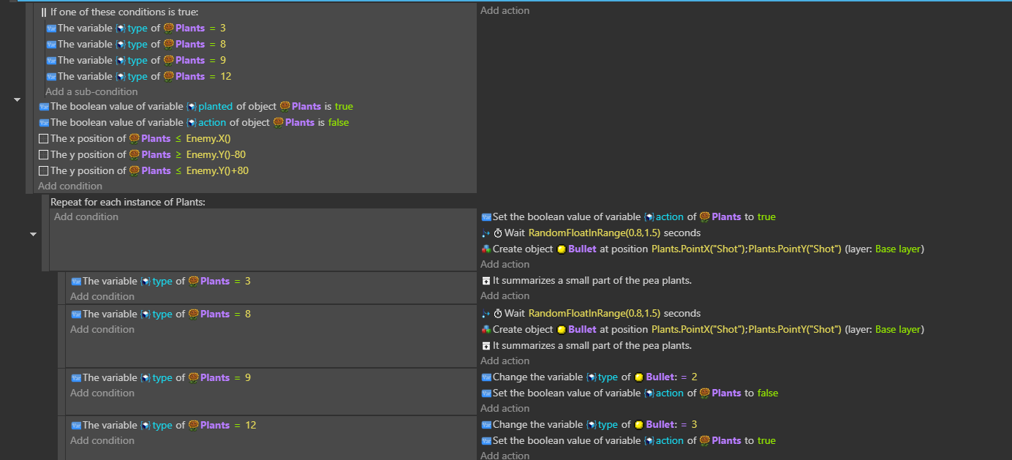The height and width of the screenshot is (460, 1012).
Task: Select the Enemy.Y()-80 expression
Action: click(216, 155)
